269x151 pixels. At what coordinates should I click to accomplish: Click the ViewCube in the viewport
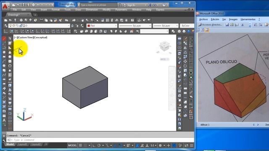164,46
